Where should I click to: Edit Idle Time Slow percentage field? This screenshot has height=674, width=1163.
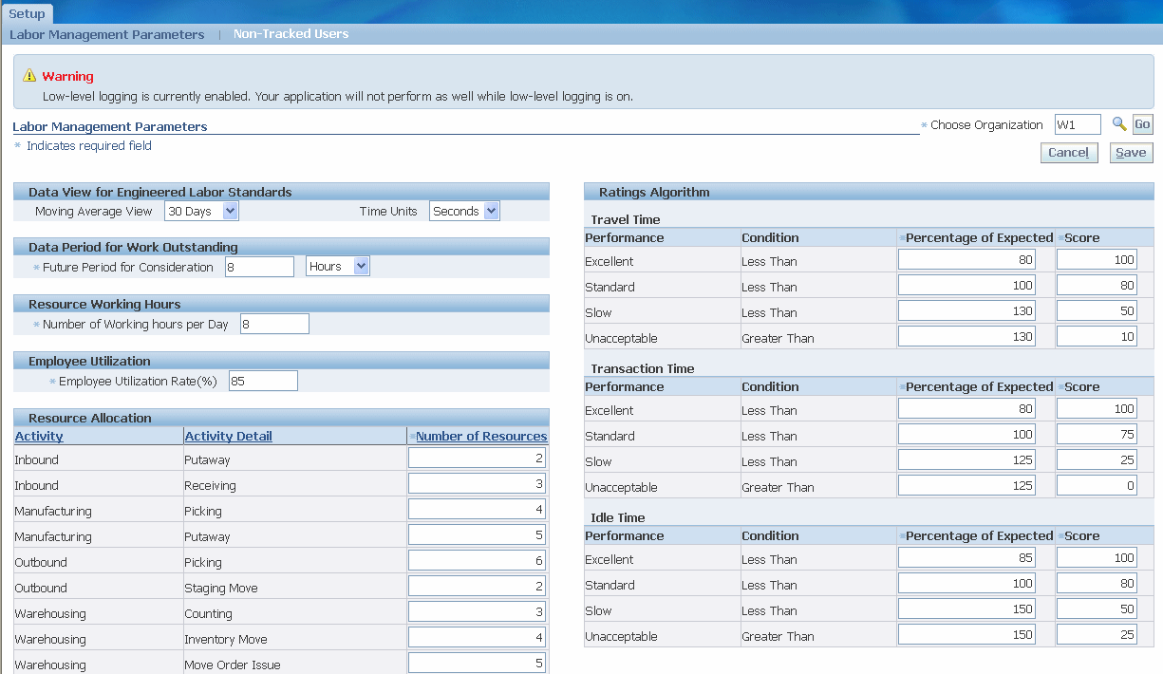pos(966,609)
